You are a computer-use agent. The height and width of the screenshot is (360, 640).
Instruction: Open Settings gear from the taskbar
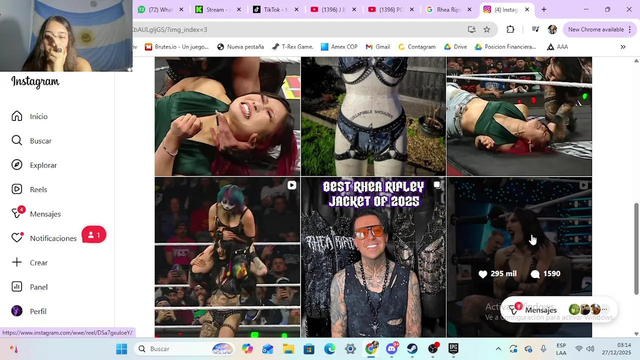tap(350, 349)
